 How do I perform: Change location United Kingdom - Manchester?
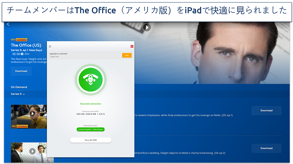(x=91, y=129)
